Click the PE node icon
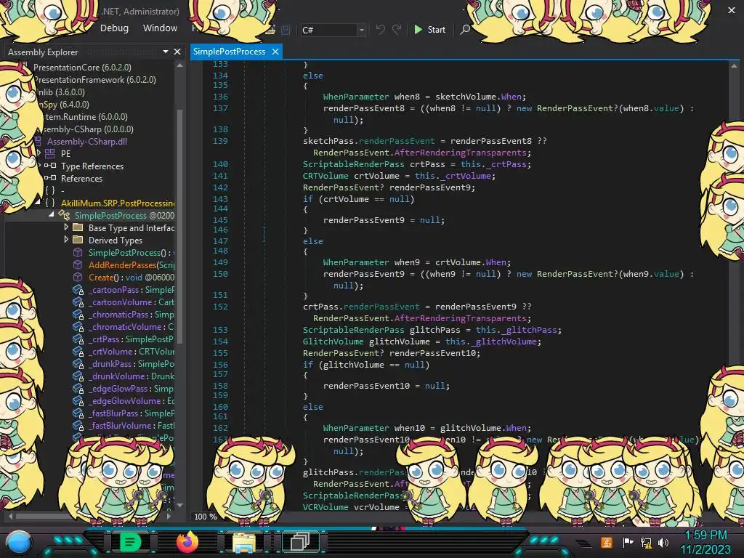Screen dimensions: 744x558 (x=50, y=153)
